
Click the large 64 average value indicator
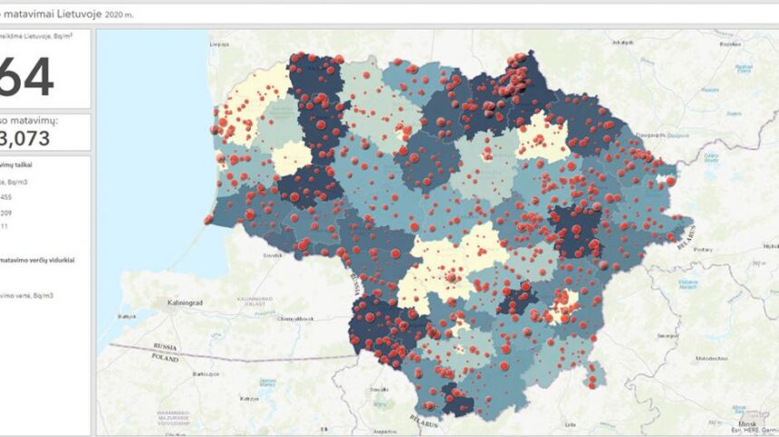[25, 78]
